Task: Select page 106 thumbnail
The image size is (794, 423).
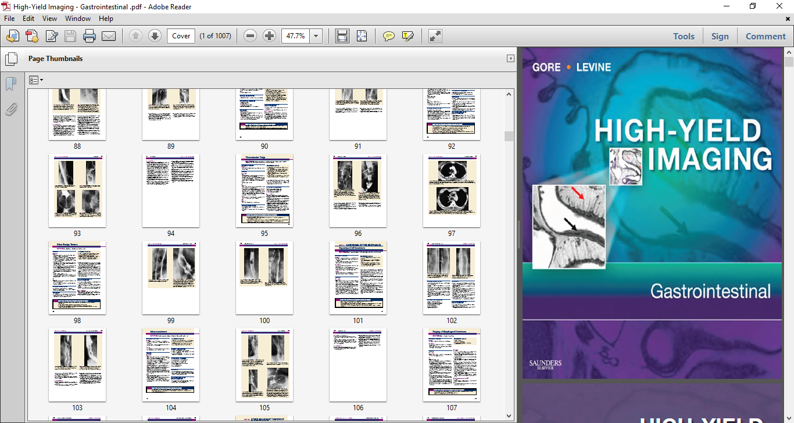Action: pos(358,365)
